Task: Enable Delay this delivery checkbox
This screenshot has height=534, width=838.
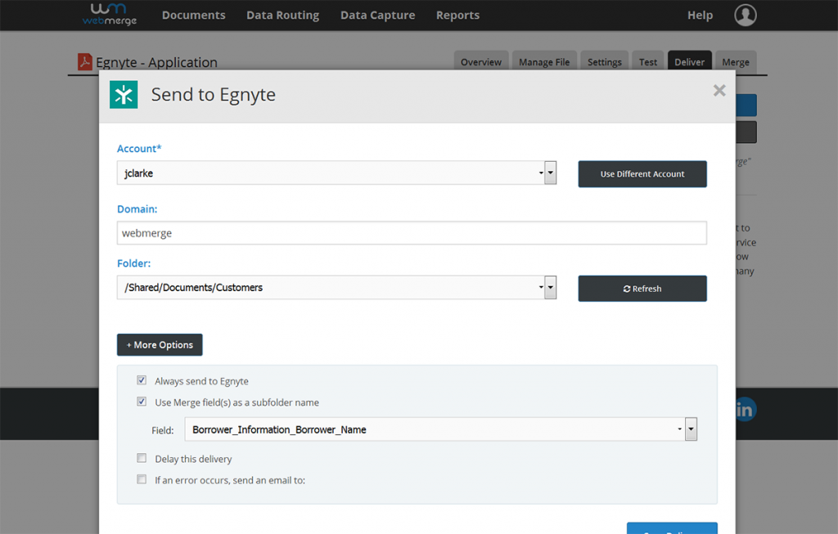Action: pos(142,459)
